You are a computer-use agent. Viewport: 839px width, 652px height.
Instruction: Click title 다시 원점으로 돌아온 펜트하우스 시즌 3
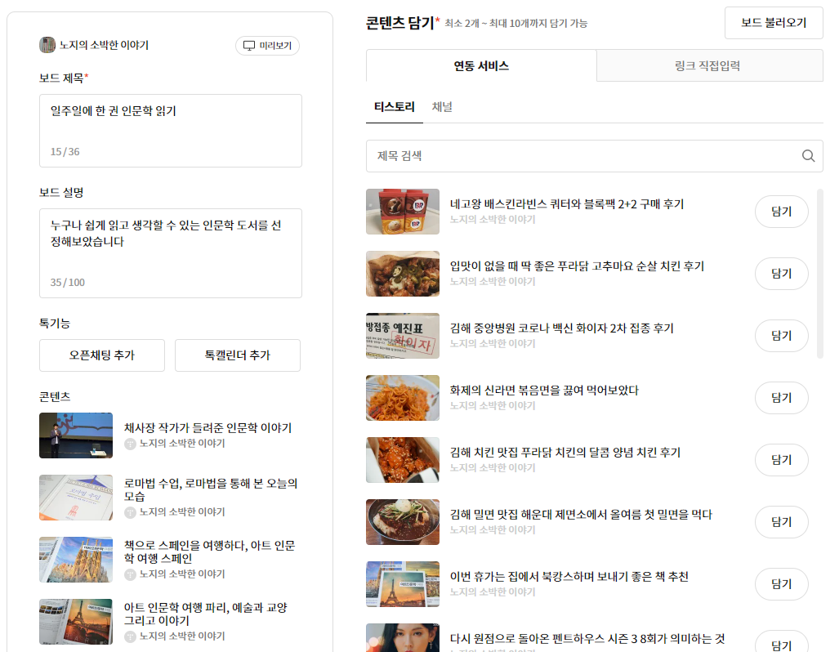587,639
